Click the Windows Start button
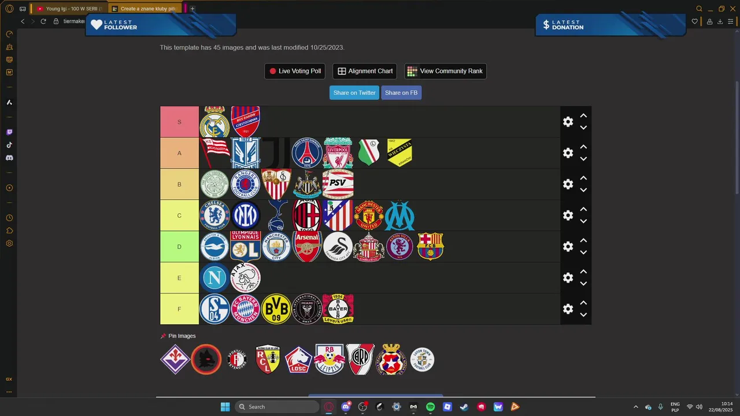740x416 pixels. click(225, 407)
